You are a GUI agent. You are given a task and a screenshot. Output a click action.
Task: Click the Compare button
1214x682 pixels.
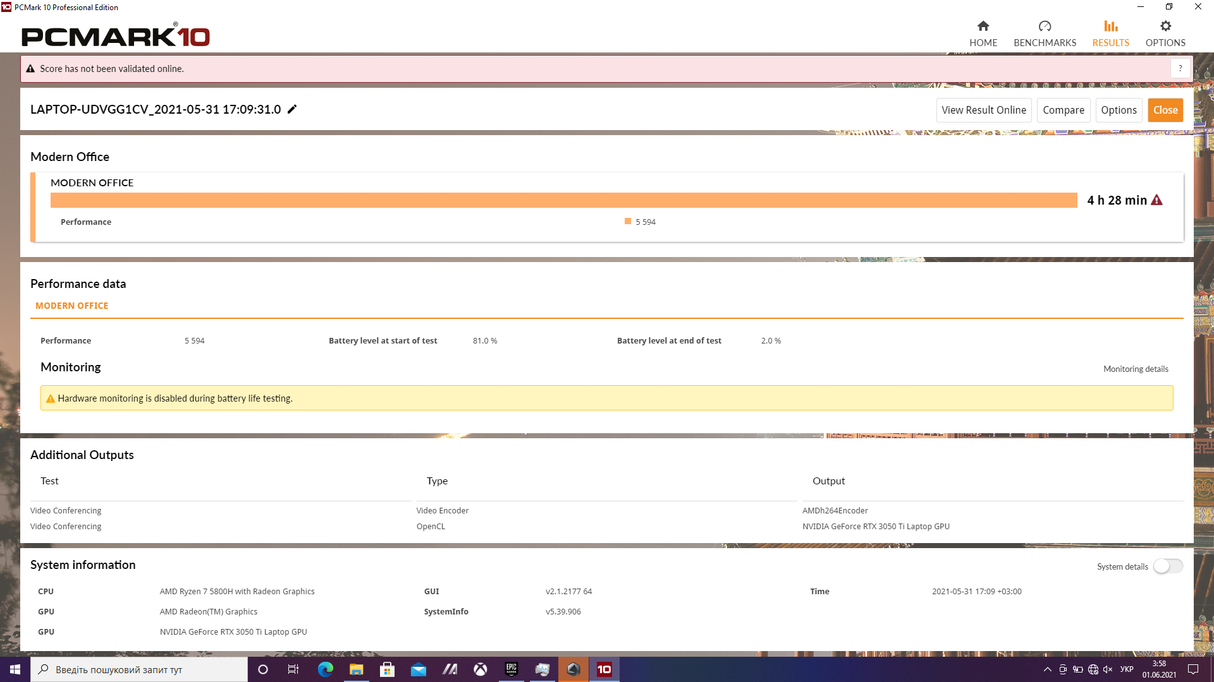click(x=1064, y=110)
